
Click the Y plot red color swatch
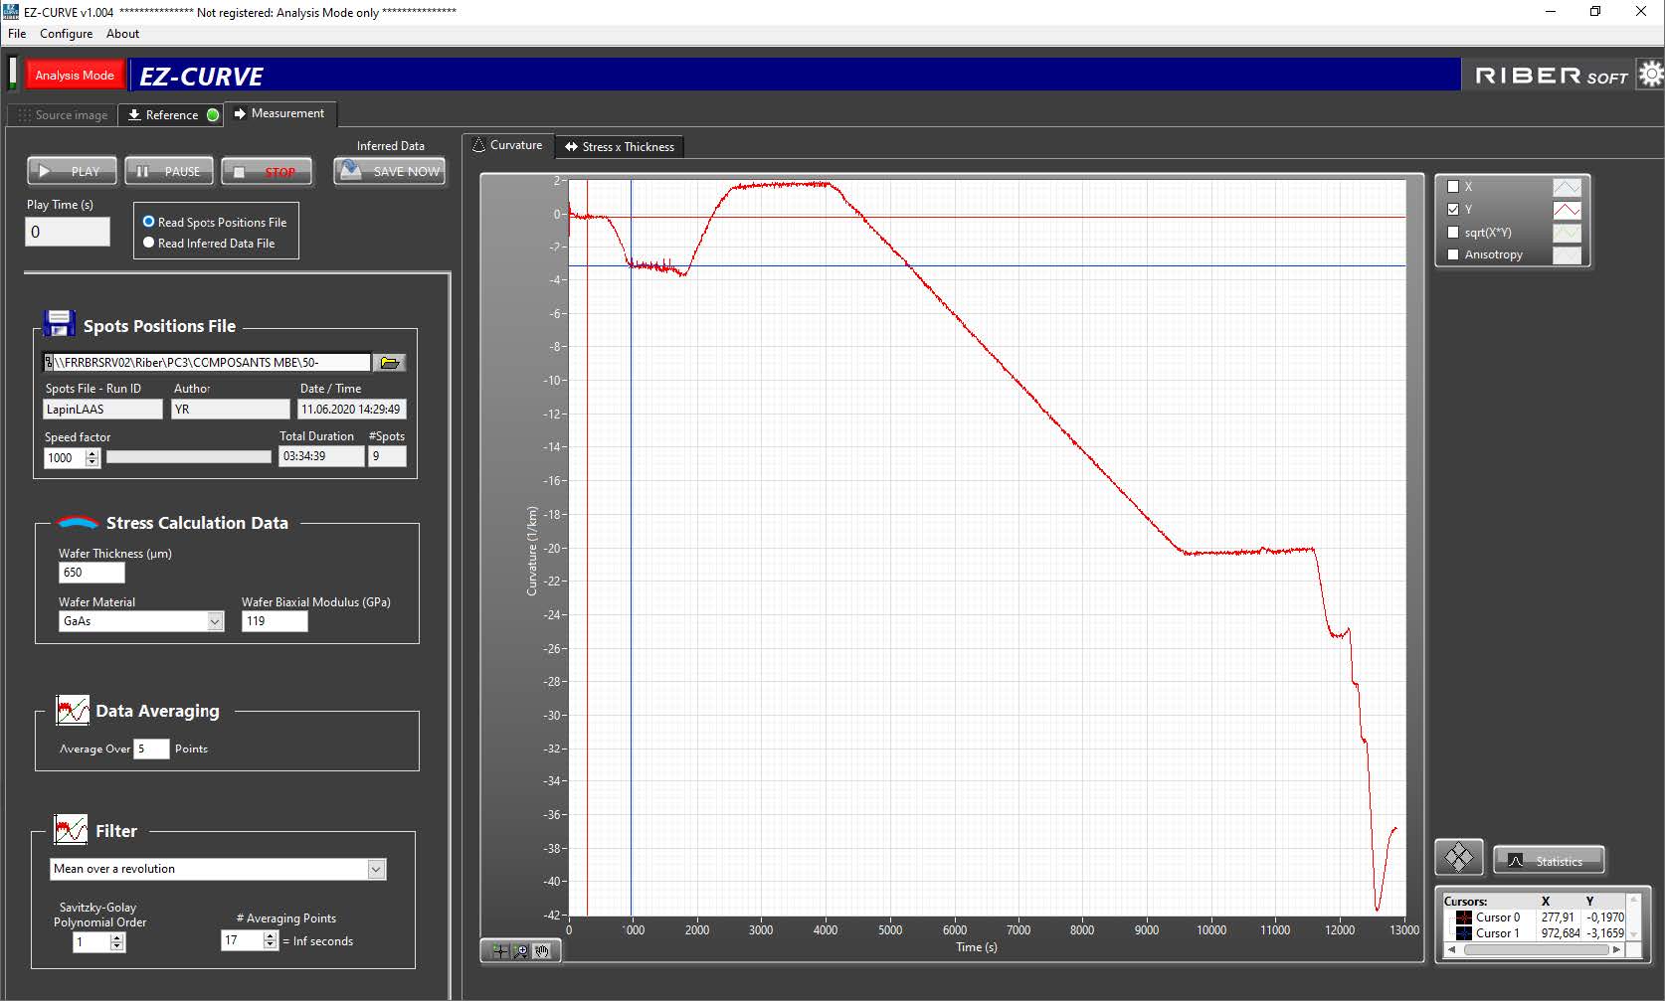point(1567,210)
